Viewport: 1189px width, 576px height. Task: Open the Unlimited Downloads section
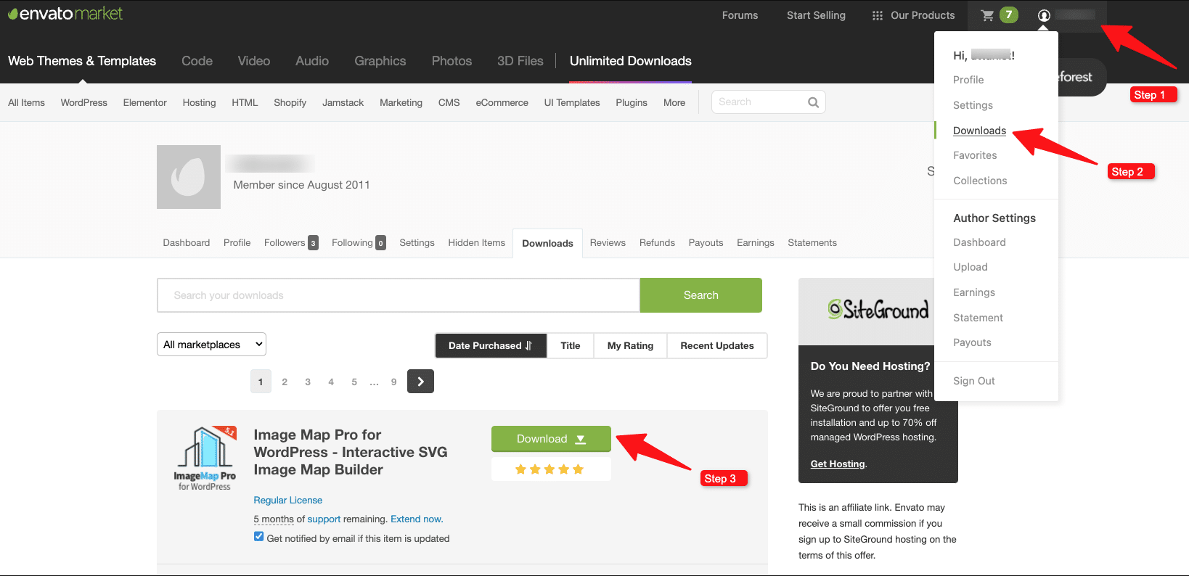coord(631,61)
